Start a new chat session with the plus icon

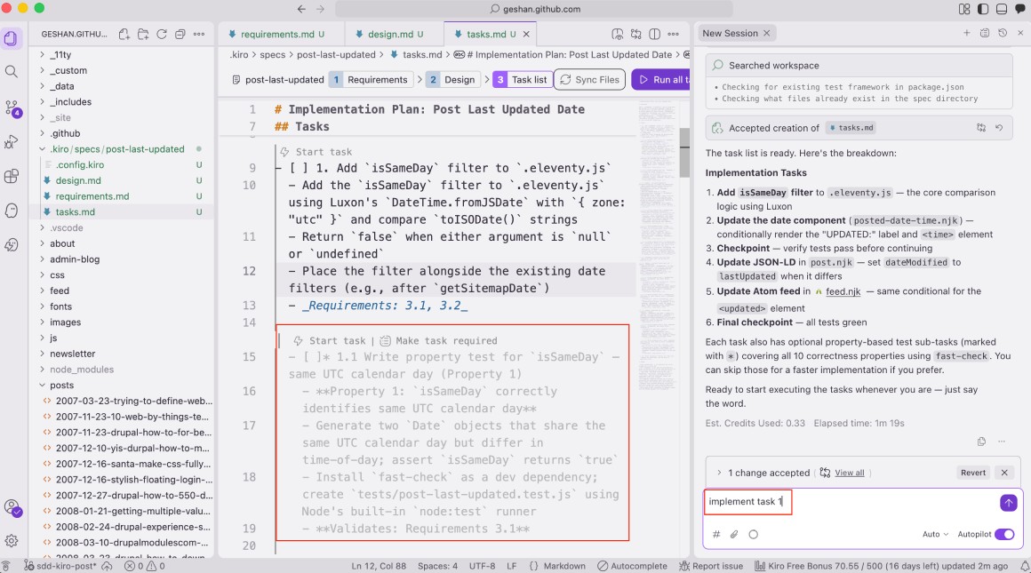click(x=967, y=33)
